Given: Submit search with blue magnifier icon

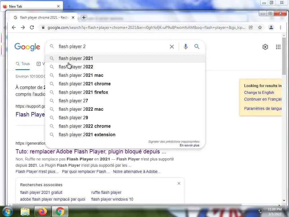Looking at the screenshot, I should coord(197,47).
